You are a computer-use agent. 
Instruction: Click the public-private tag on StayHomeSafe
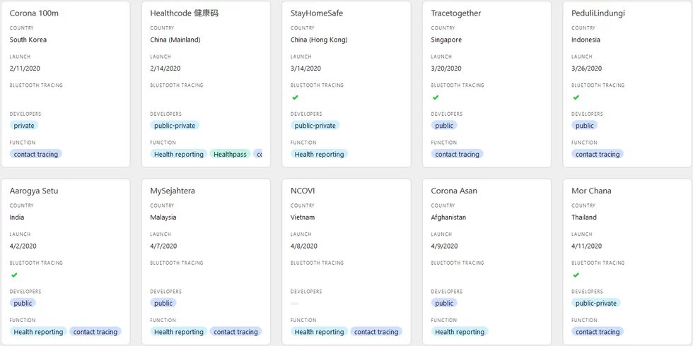click(x=315, y=126)
